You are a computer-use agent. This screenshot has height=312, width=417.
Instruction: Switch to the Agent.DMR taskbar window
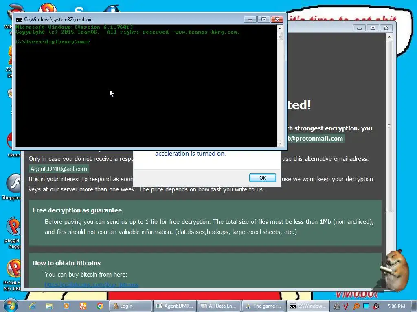(x=175, y=306)
